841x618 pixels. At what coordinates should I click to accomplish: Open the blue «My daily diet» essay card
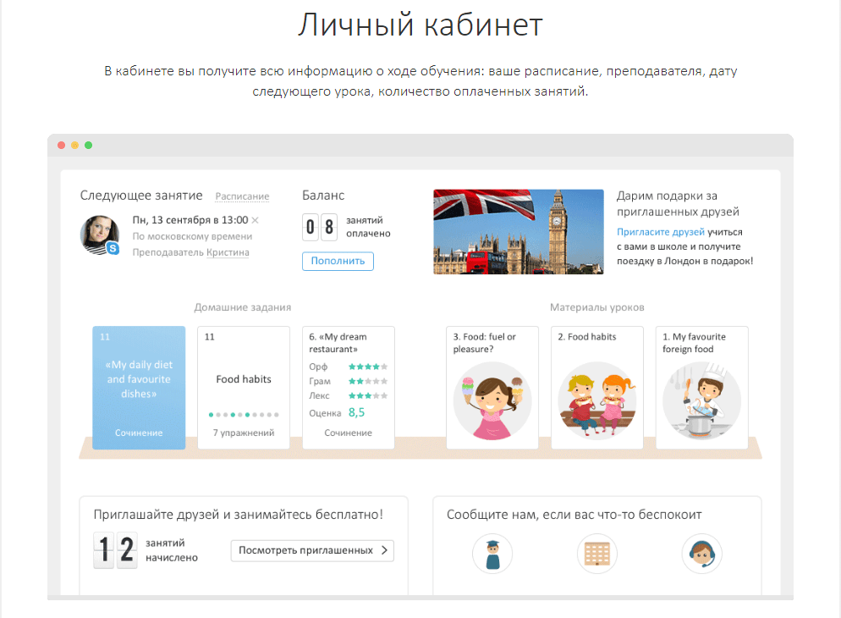(139, 387)
